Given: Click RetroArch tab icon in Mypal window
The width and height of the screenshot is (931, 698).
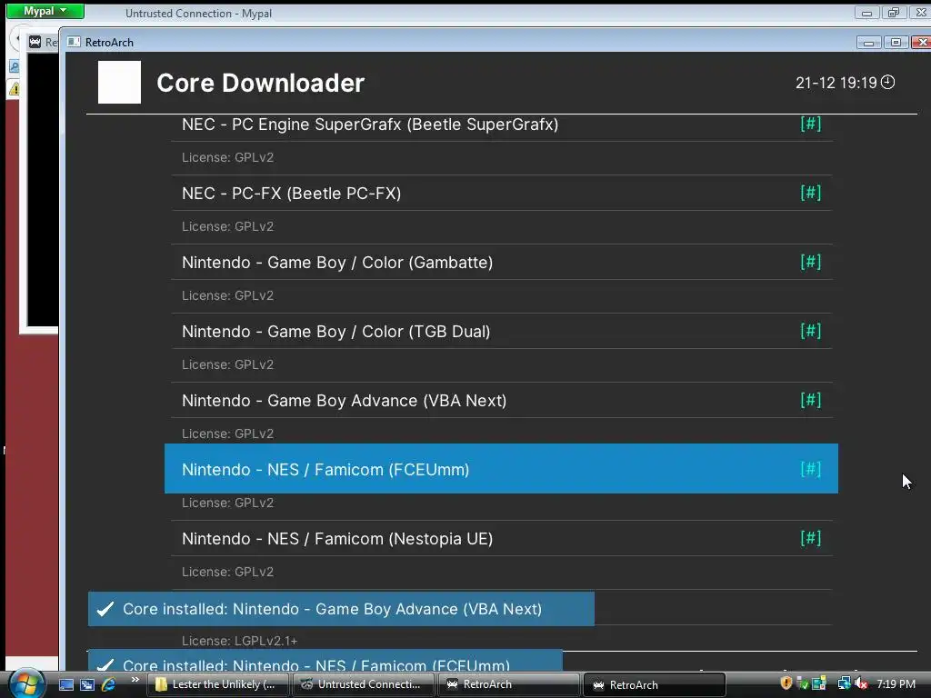Looking at the screenshot, I should tap(35, 42).
